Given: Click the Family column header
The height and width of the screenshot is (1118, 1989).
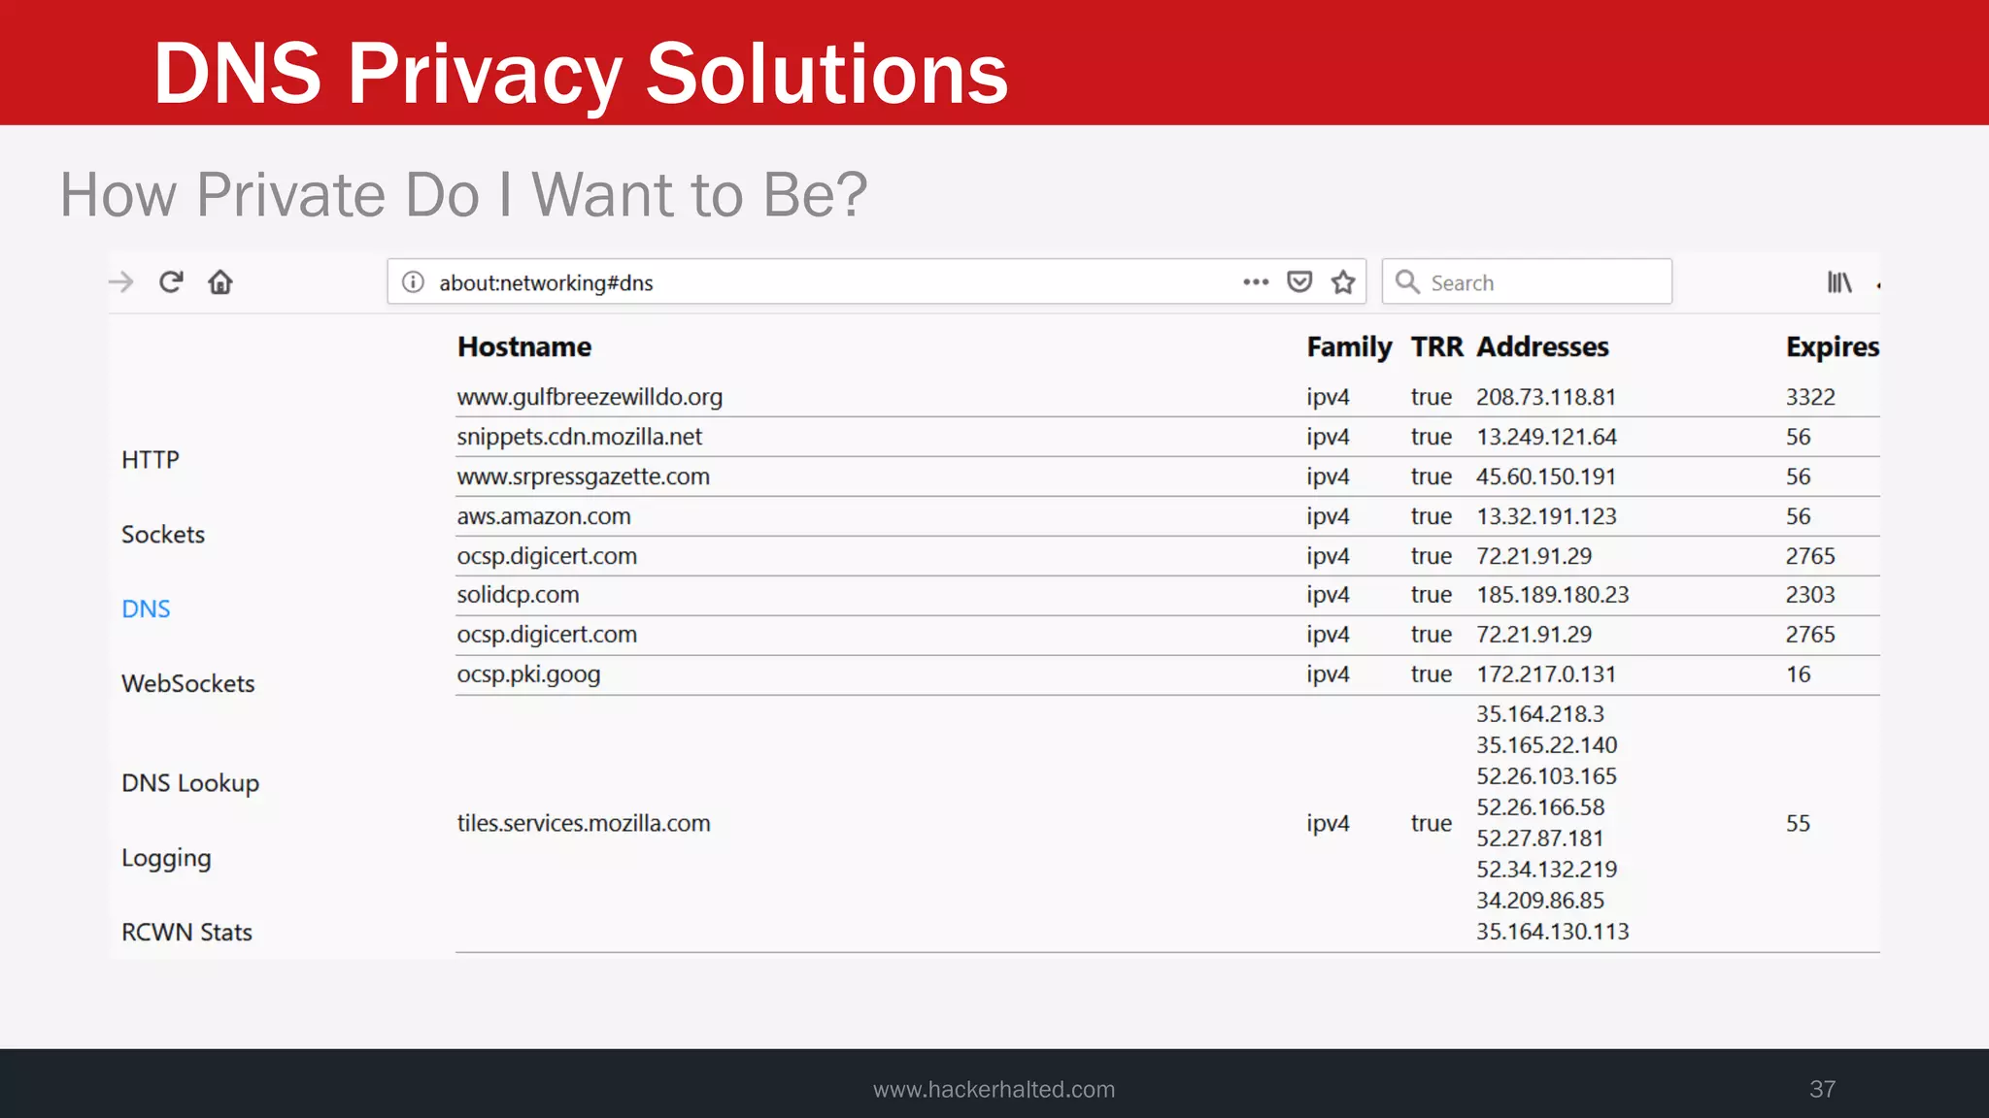Looking at the screenshot, I should [x=1349, y=346].
